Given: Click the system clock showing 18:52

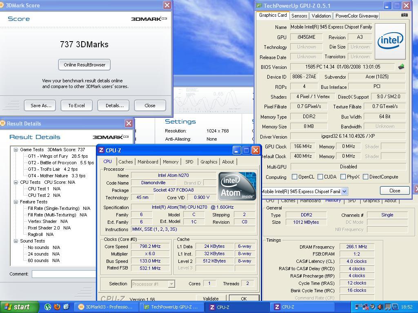Looking at the screenshot, I should 407,307.
